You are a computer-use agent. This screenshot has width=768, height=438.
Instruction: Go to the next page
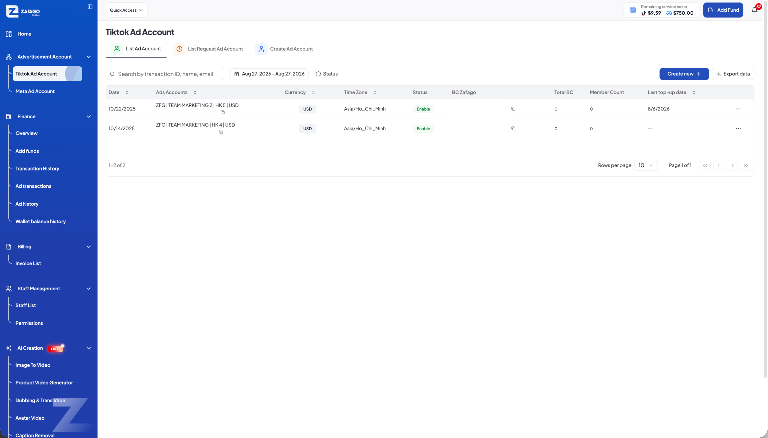click(x=732, y=165)
